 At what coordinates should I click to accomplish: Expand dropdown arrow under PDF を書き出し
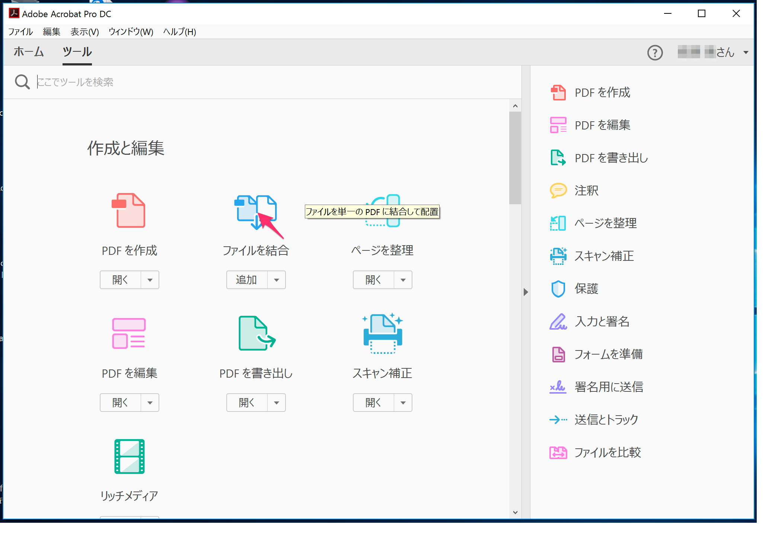(277, 403)
